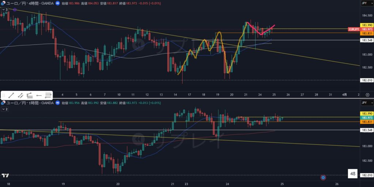The image size is (374, 187).
Task: Select the parallel channel drawing tool
Action: pyautogui.click(x=20, y=96)
